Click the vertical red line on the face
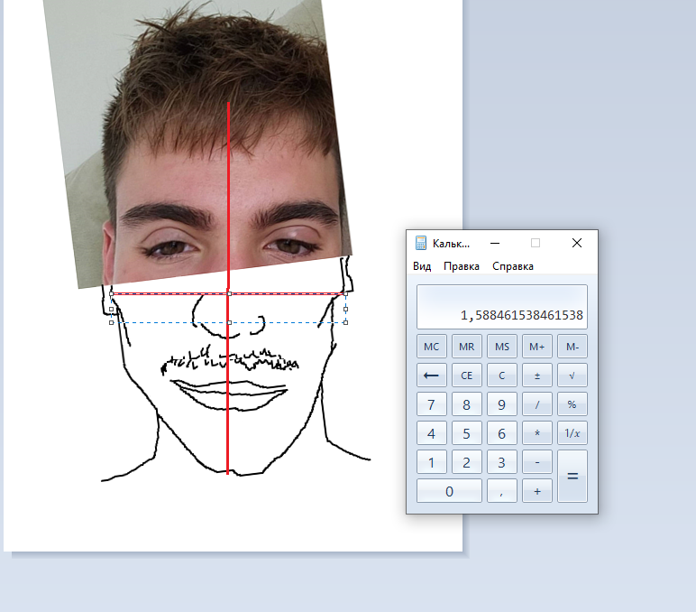Screen dimensions: 696x612 tap(228, 288)
